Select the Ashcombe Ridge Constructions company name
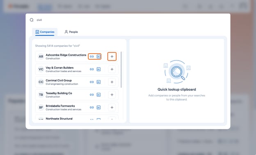 66,55
